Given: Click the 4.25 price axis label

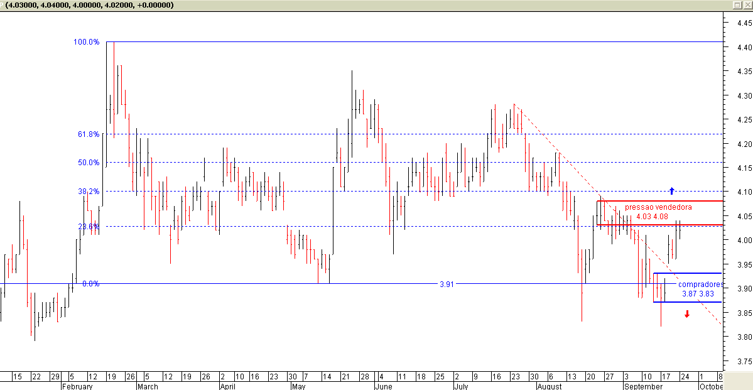Looking at the screenshot, I should click(746, 119).
